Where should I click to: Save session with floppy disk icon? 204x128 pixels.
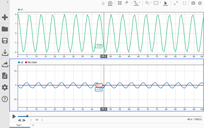coord(5,41)
